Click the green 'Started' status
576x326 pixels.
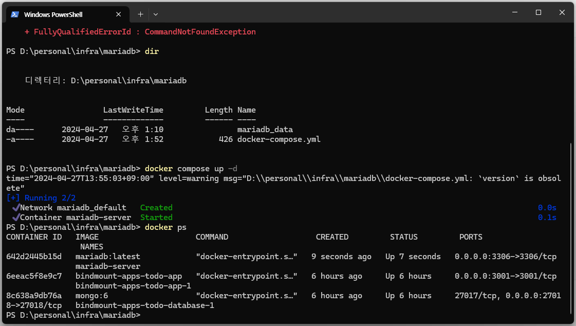[x=156, y=218]
